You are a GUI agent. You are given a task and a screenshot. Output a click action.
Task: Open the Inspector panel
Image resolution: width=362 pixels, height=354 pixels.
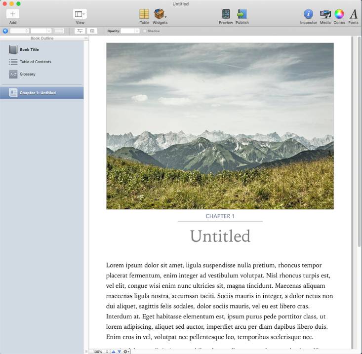(308, 14)
